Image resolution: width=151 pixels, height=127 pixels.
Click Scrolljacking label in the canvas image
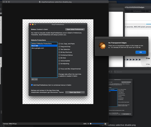pos(65,63)
